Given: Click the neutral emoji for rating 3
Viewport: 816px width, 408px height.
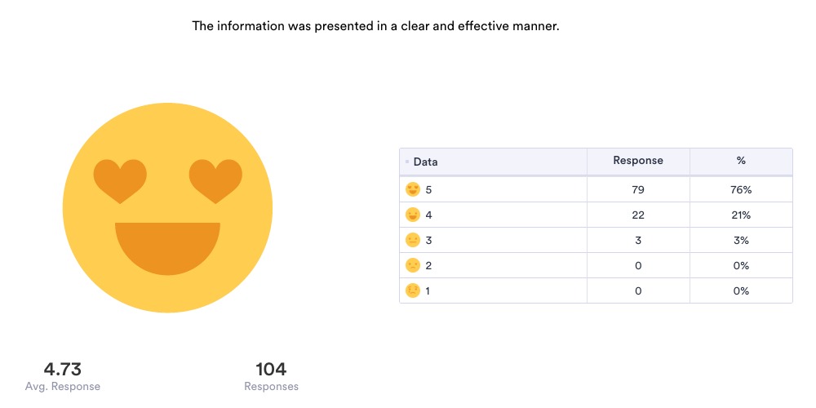Looking at the screenshot, I should coord(413,241).
